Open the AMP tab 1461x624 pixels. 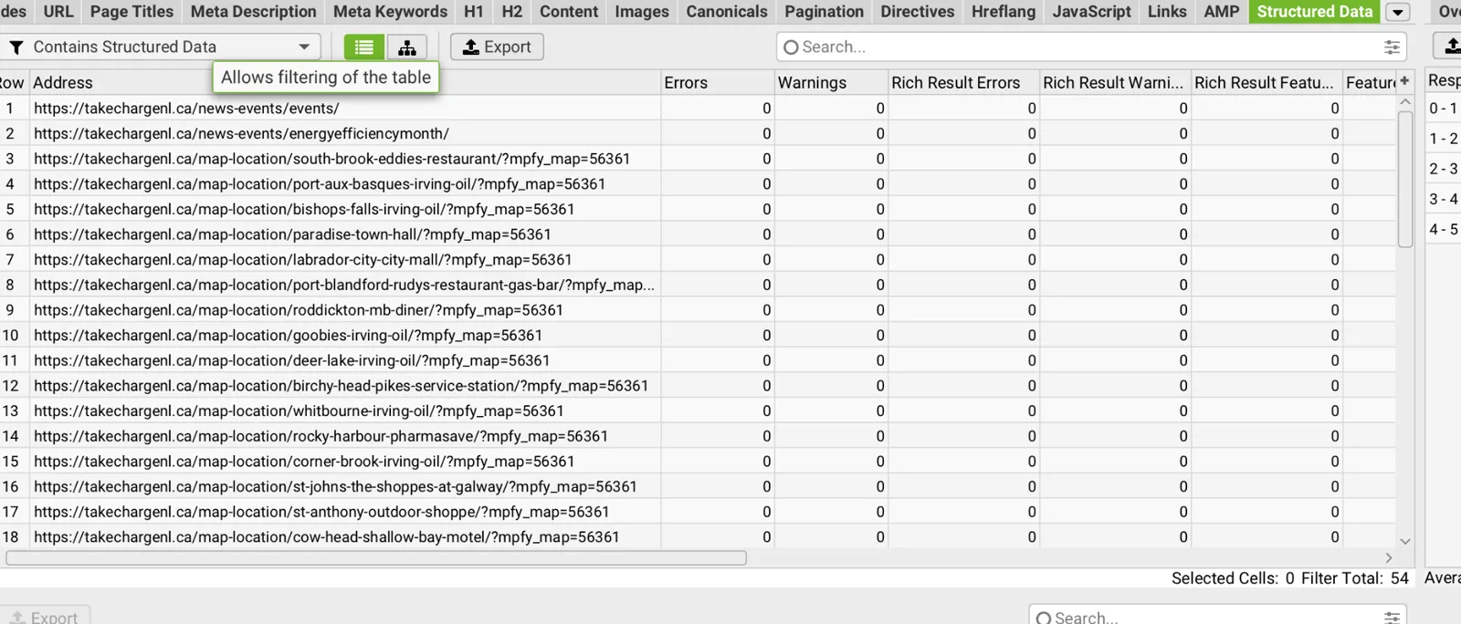pyautogui.click(x=1222, y=11)
